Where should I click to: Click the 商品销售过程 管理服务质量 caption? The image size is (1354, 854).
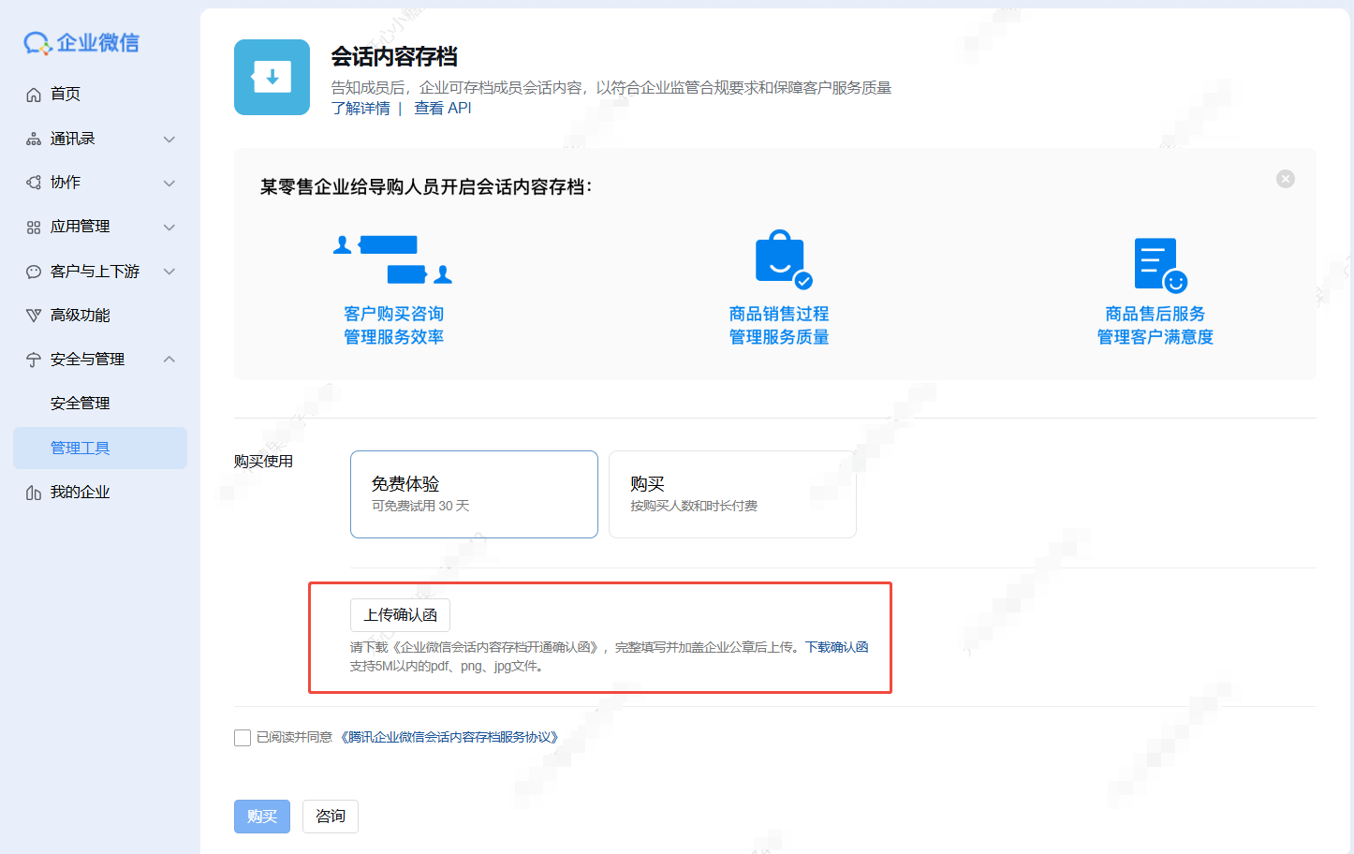(779, 326)
